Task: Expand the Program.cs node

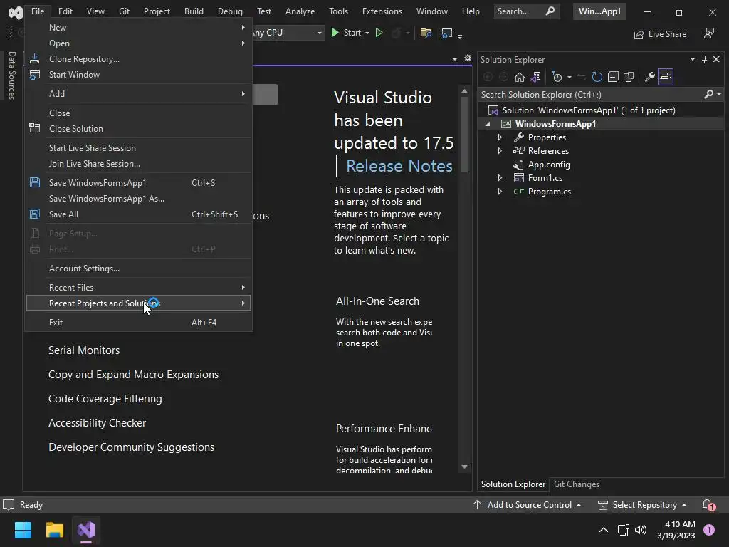Action: pos(500,191)
